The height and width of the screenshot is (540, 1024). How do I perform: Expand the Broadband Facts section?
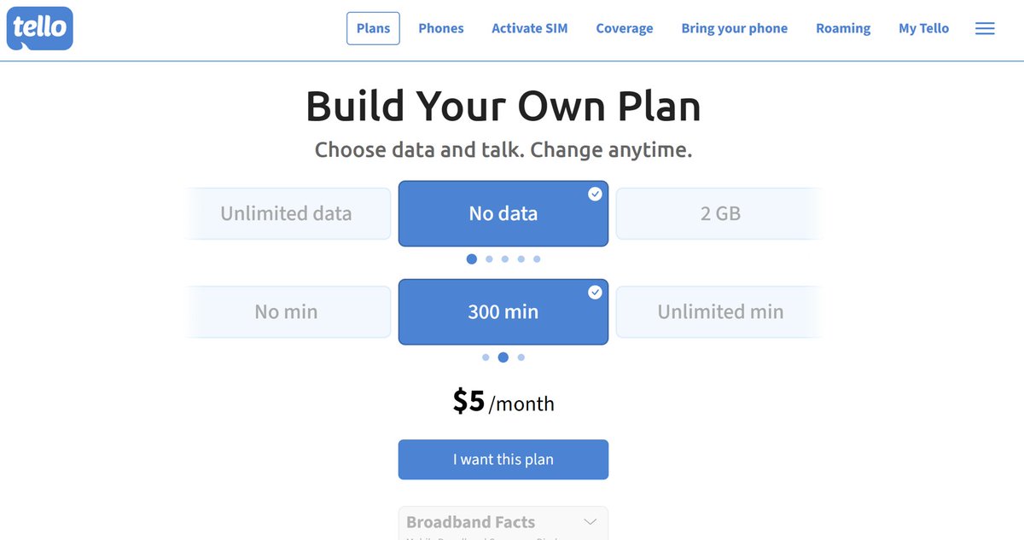[503, 522]
